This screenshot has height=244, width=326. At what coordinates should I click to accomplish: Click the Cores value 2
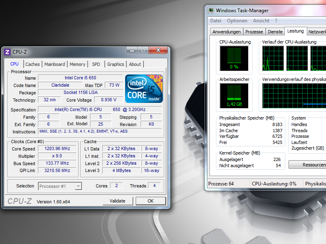pyautogui.click(x=117, y=185)
